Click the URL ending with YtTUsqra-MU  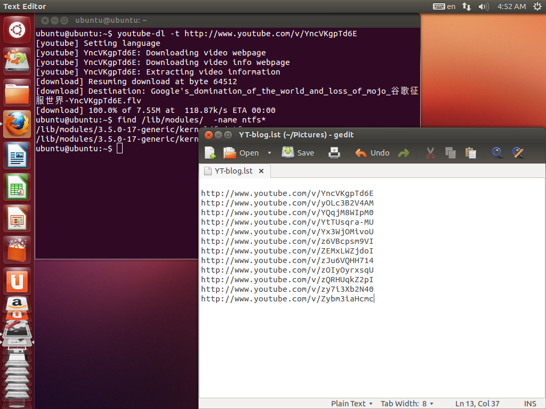pos(287,222)
